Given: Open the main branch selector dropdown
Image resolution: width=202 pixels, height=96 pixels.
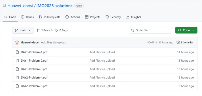Looking at the screenshot, I should pyautogui.click(x=23, y=30).
